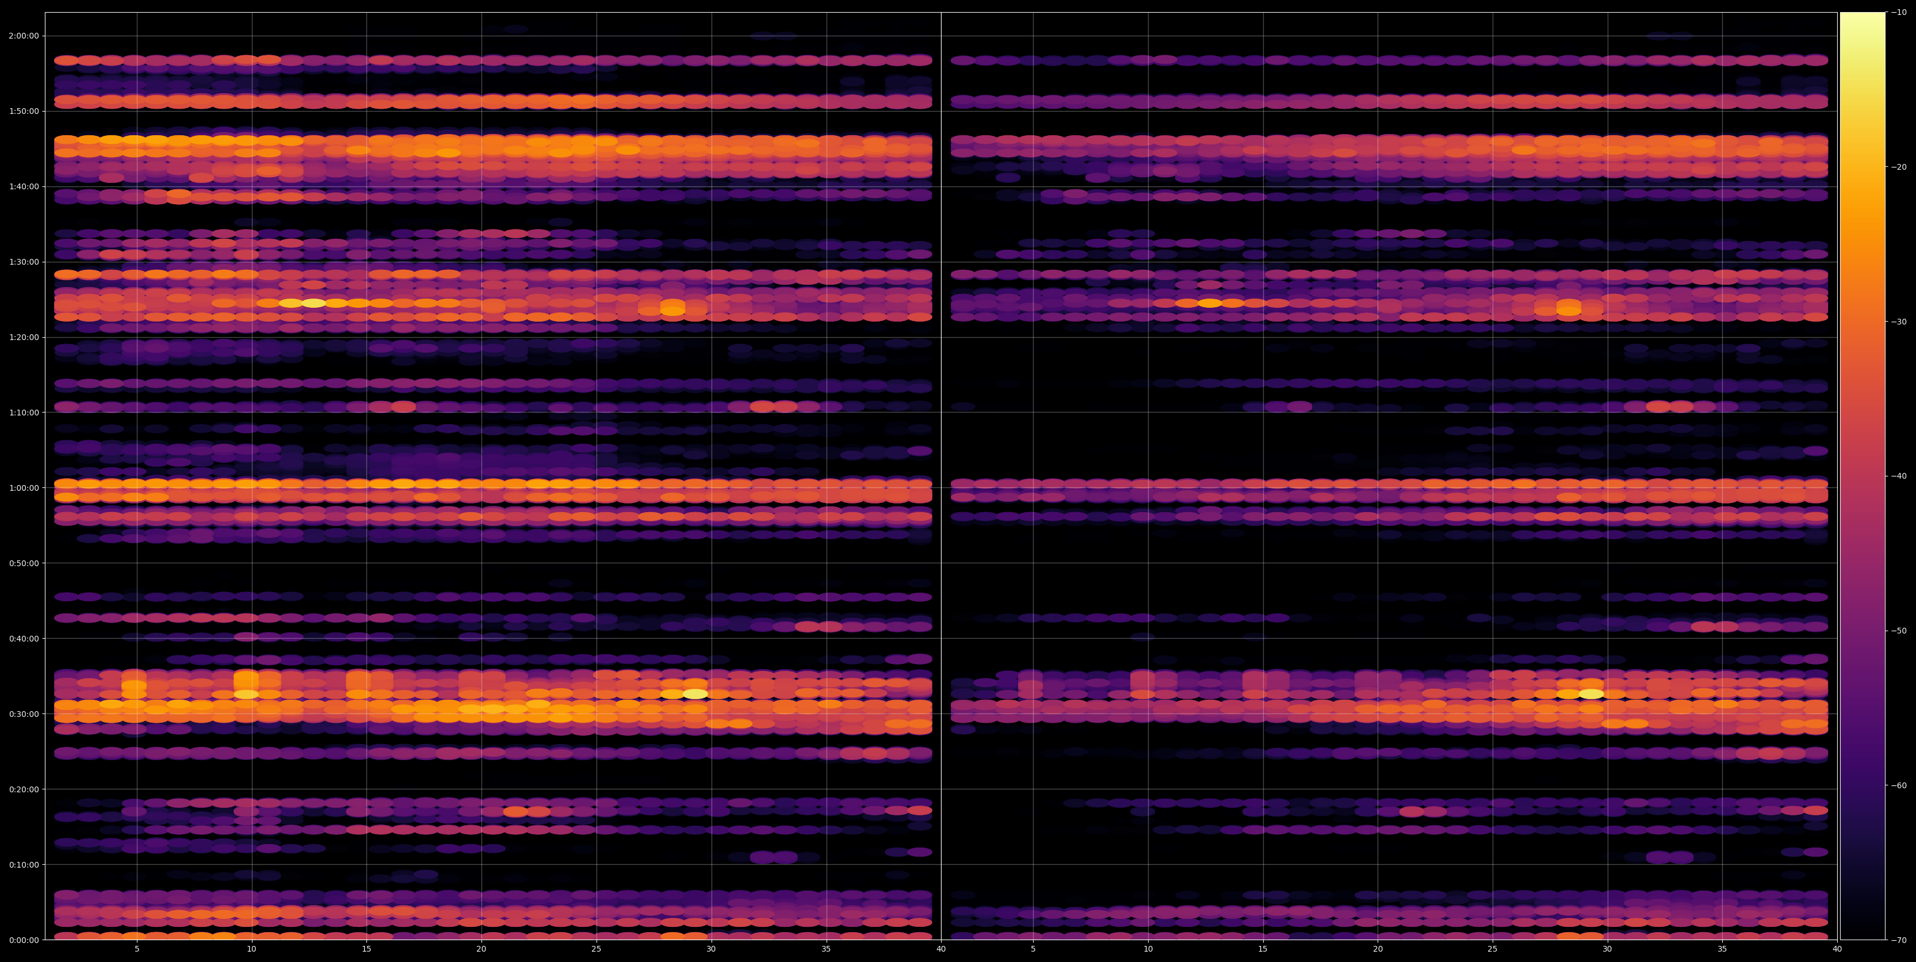Click x-axis tick 15 under the right heatmap
The width and height of the screenshot is (1916, 962).
(1263, 949)
